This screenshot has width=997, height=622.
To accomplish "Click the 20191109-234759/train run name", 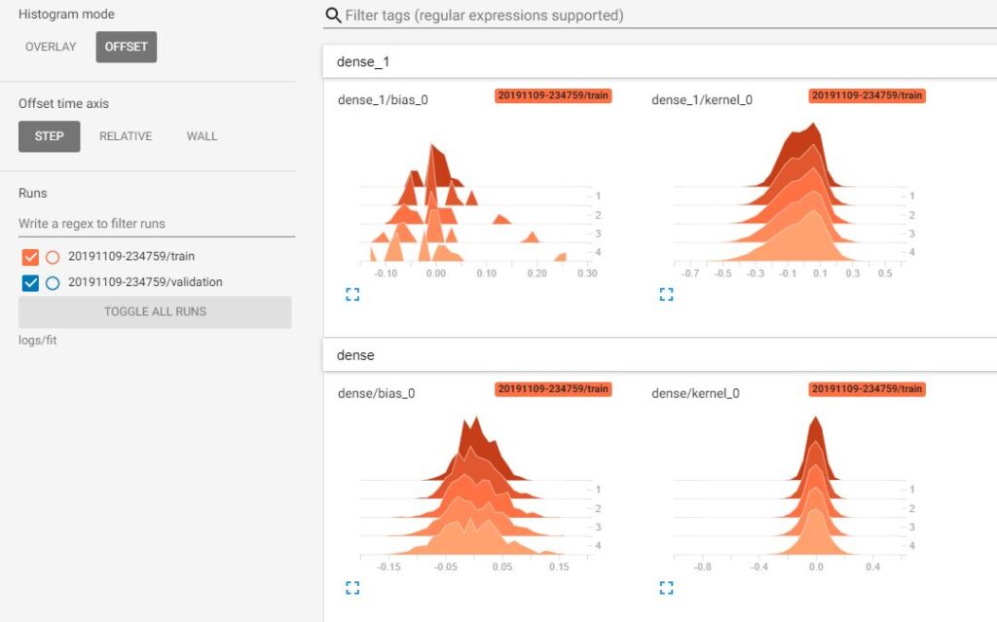I will 131,256.
